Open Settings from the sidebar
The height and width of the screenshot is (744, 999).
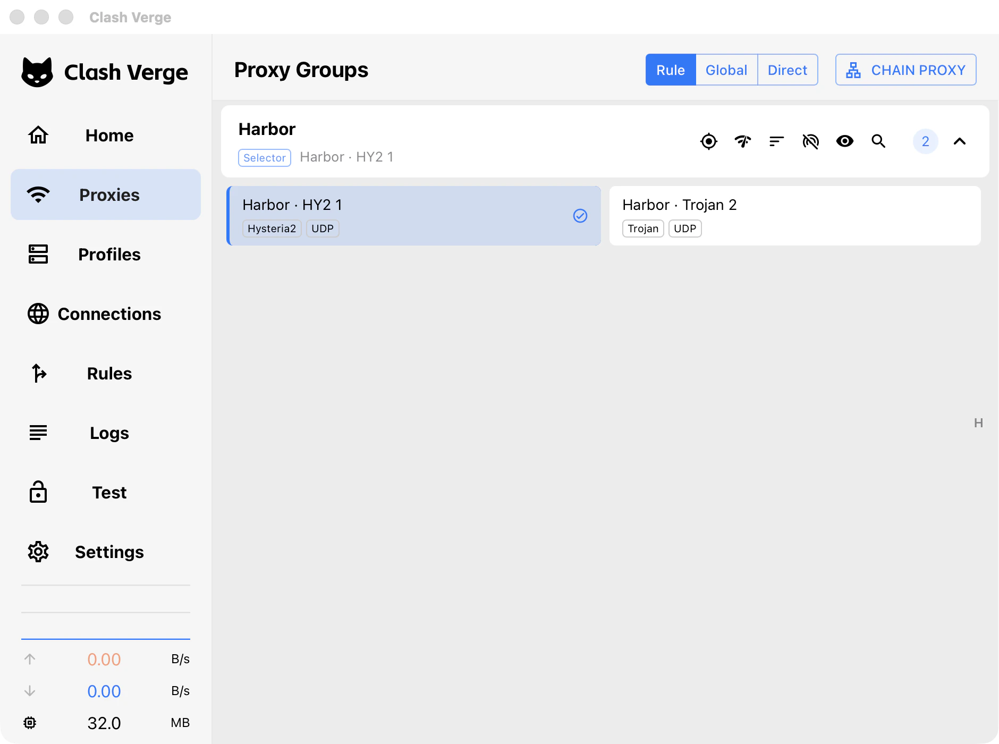coord(106,552)
